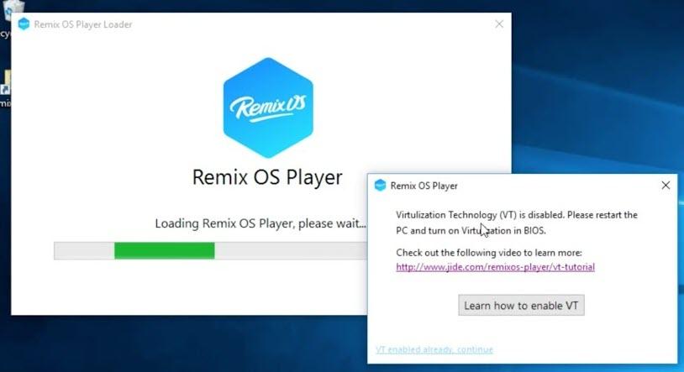Click the Remix OS Player Loader title bar icon
The width and height of the screenshot is (684, 372).
[22, 24]
